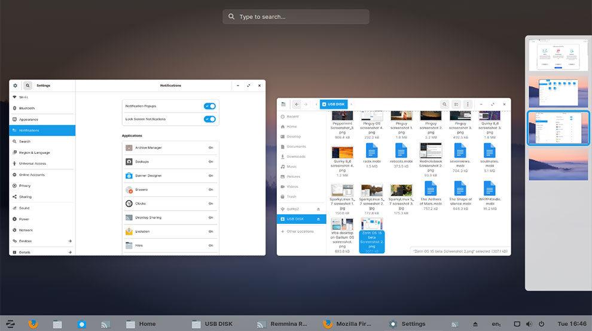The height and width of the screenshot is (331, 592).
Task: Turn off Lock Screen Notifications
Action: click(x=209, y=119)
